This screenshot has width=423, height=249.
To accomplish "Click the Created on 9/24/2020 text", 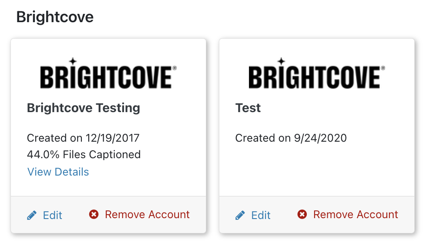I will click(x=291, y=138).
